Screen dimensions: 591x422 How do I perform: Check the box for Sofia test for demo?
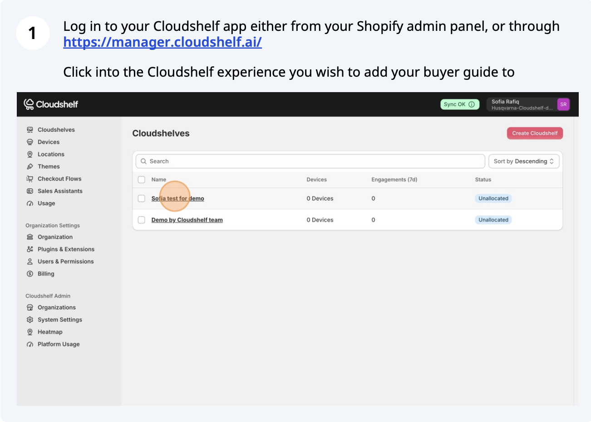(142, 198)
